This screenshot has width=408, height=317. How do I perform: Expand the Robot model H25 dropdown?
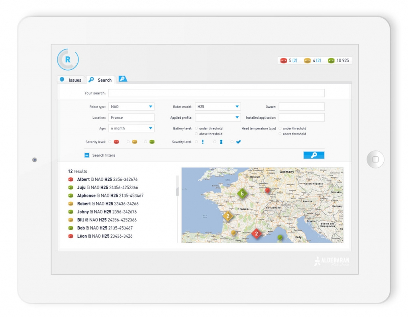tap(218, 107)
